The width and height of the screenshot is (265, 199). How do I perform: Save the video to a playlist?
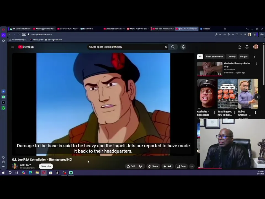pyautogui.click(x=181, y=166)
